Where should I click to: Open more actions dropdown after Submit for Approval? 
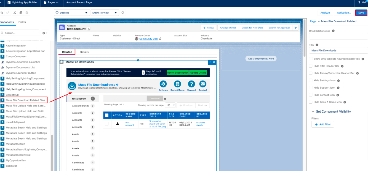pyautogui.click(x=295, y=28)
